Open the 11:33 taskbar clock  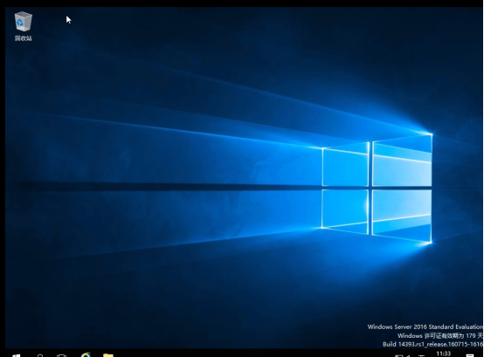pyautogui.click(x=443, y=354)
